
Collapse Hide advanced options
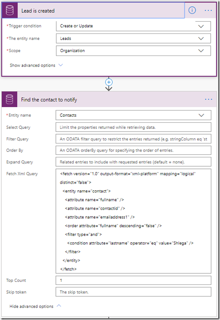[35, 306]
